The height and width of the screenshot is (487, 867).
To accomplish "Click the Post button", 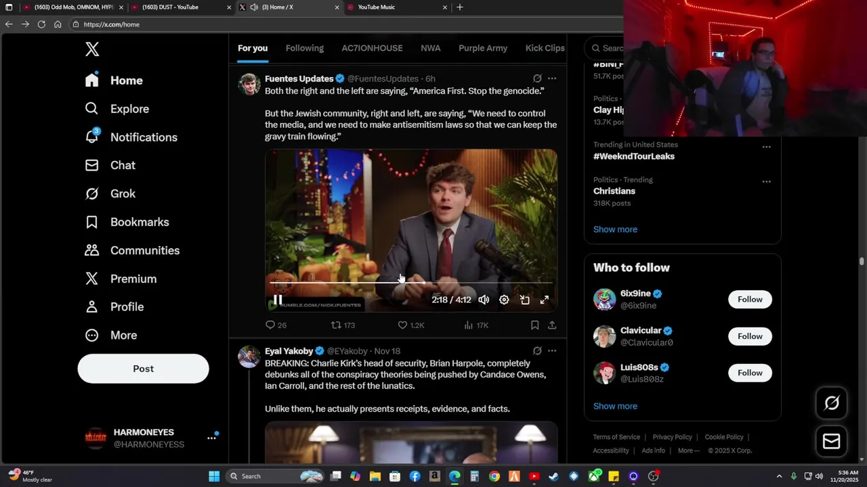I will pyautogui.click(x=143, y=369).
